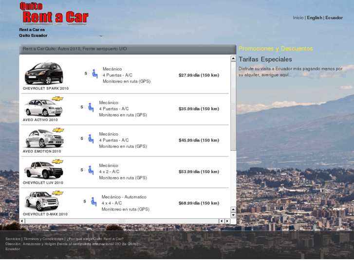Click the 'Rent a Car Quito: Autos 2010' panel header
The height and width of the screenshot is (265, 354).
coord(128,49)
